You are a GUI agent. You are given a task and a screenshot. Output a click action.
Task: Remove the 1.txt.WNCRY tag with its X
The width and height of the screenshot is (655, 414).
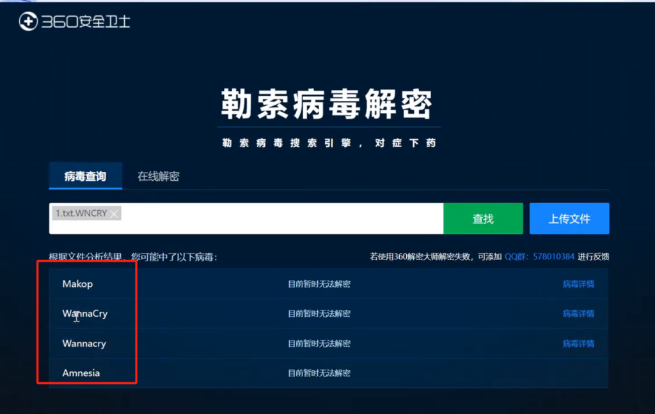114,214
